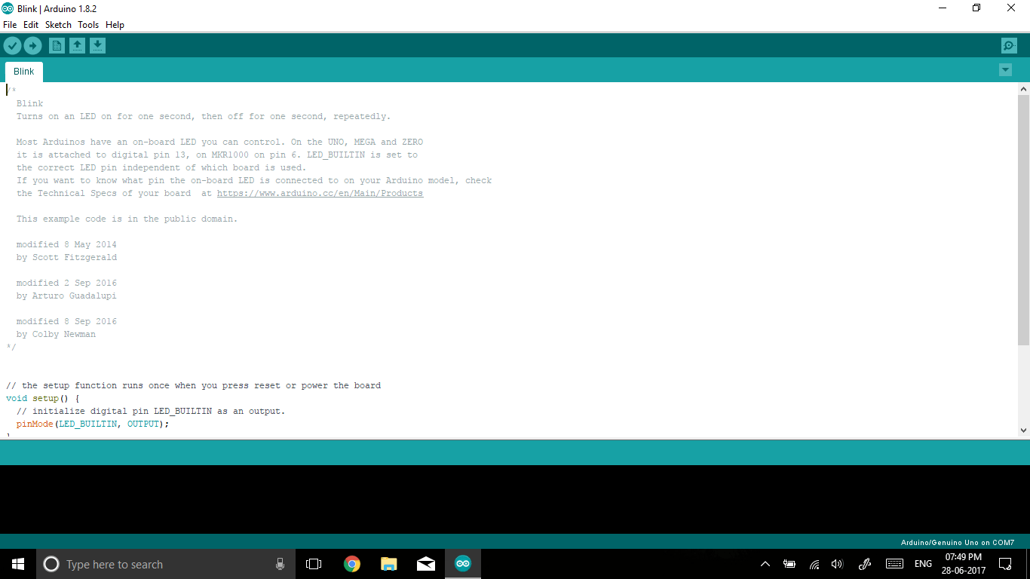Select the Arduino icon on the taskbar
This screenshot has height=579, width=1030.
pos(462,563)
